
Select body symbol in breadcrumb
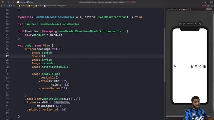click(x=64, y=6)
